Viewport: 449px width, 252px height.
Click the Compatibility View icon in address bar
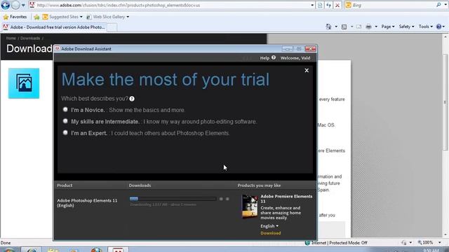(320, 5)
